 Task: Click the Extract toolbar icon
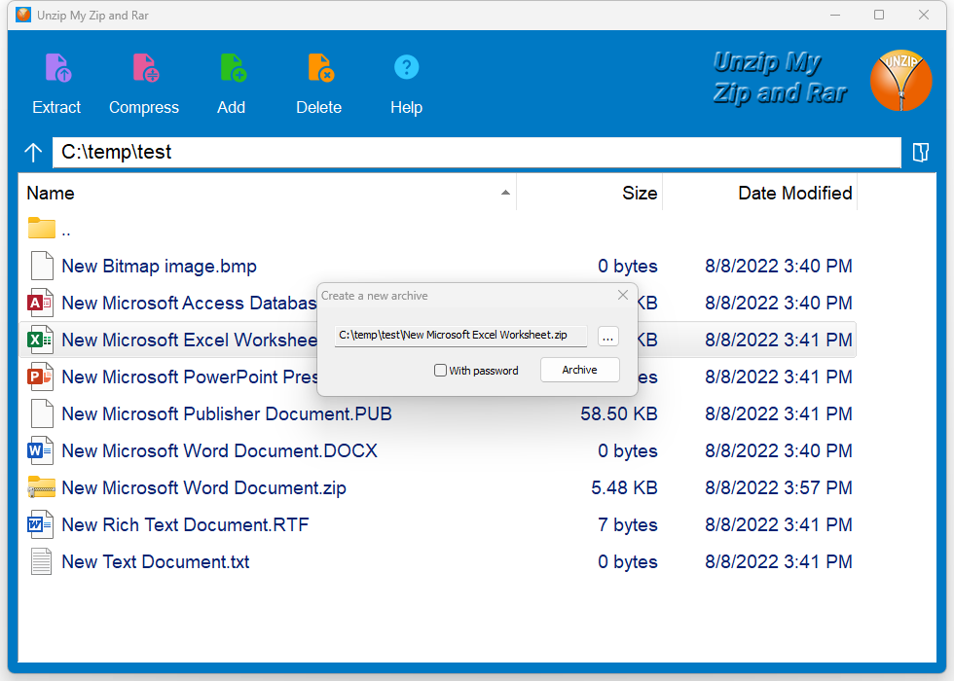(57, 67)
